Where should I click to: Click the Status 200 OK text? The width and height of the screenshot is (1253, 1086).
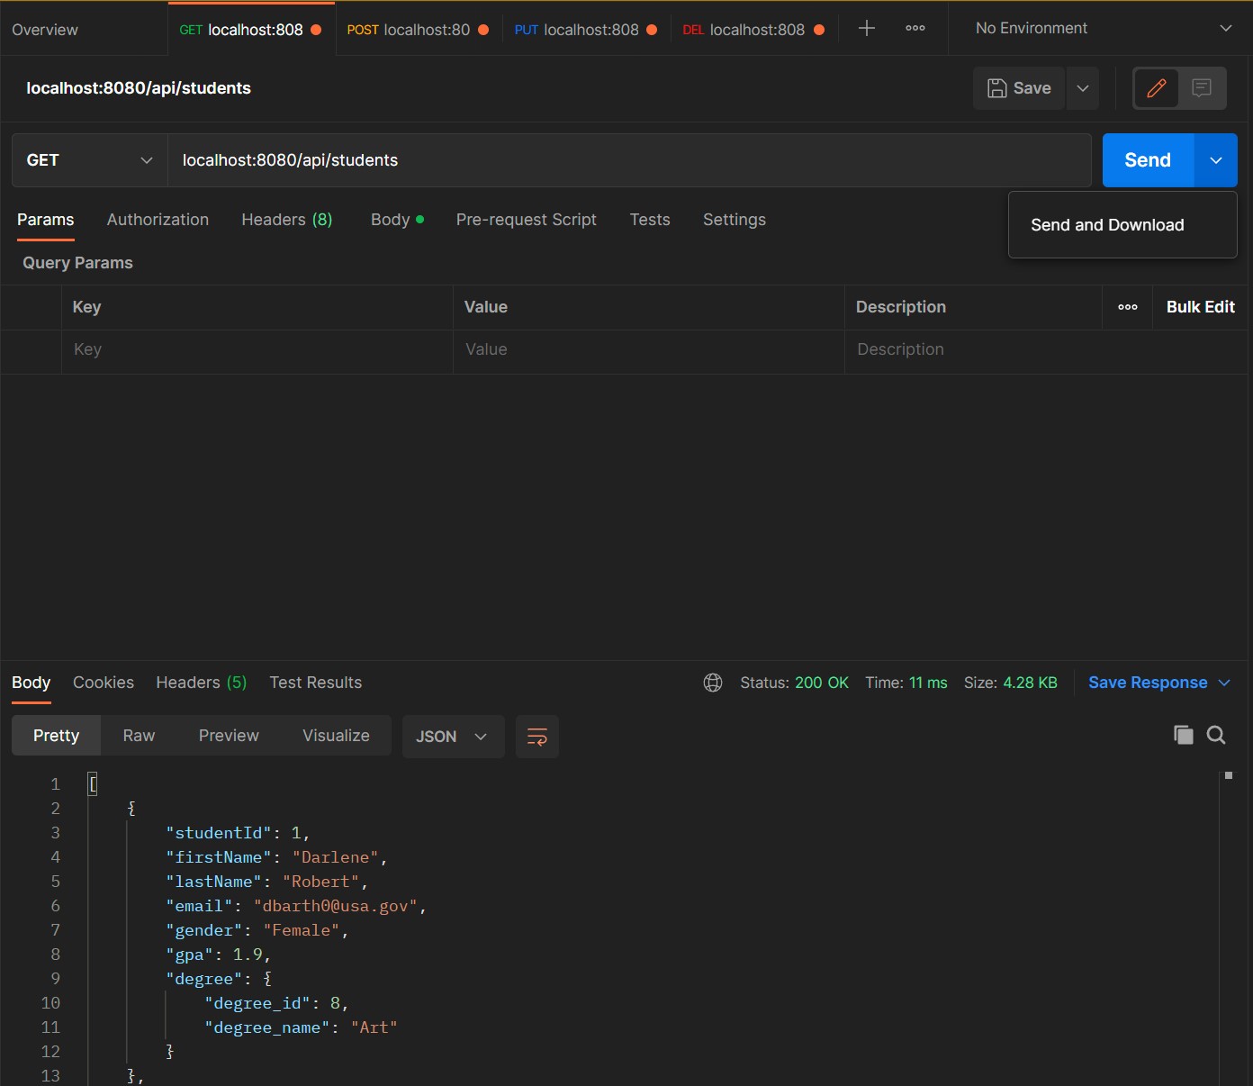[794, 683]
